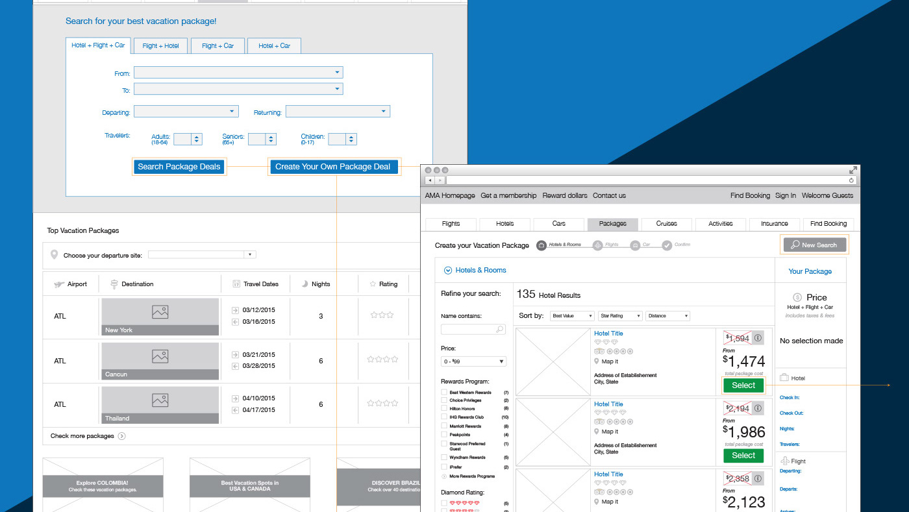The width and height of the screenshot is (909, 512).
Task: Open the Get a membership link
Action: [x=508, y=195]
